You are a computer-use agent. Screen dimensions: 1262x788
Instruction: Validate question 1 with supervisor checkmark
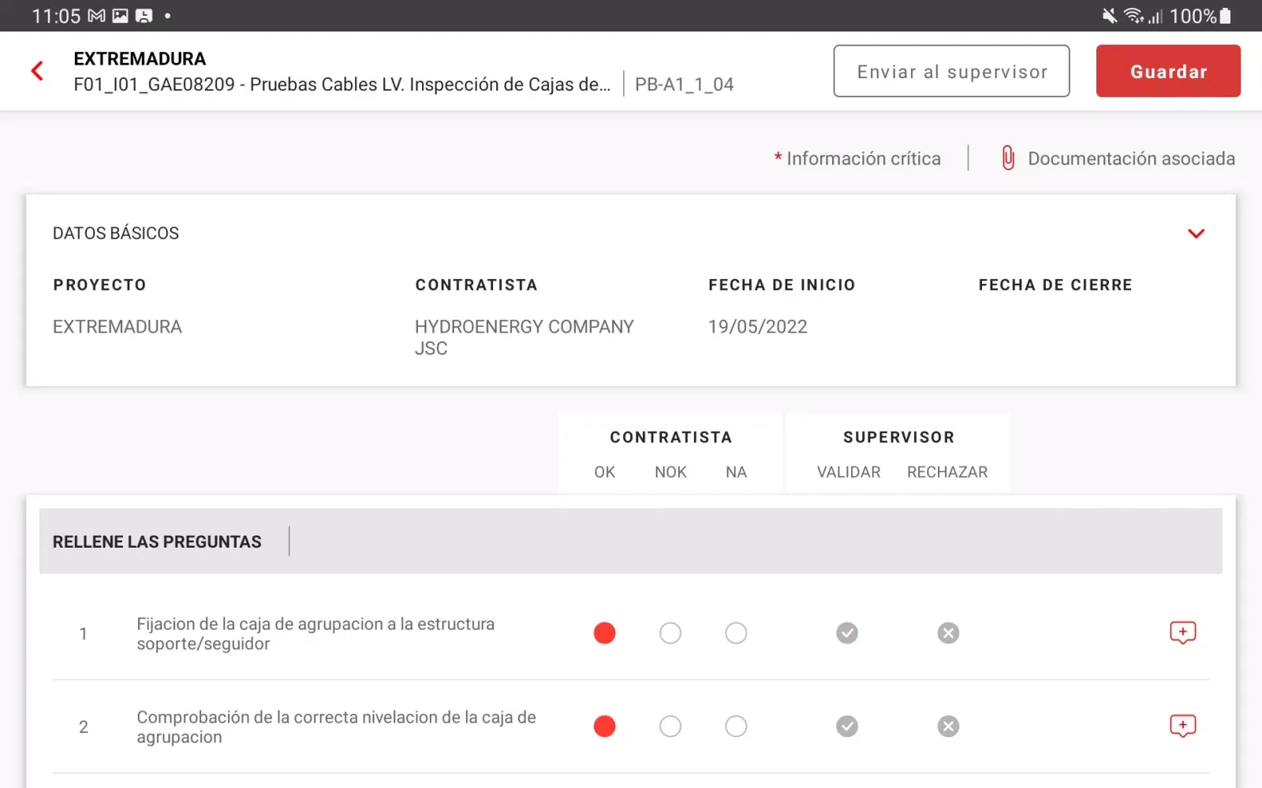tap(847, 633)
